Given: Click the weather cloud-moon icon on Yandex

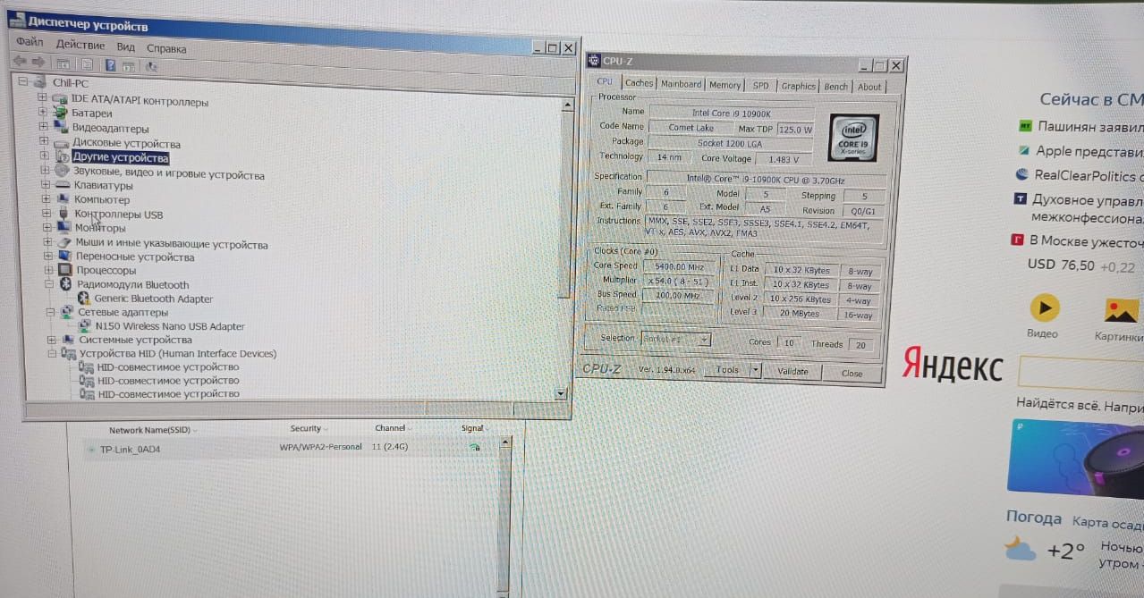Looking at the screenshot, I should click(1019, 547).
